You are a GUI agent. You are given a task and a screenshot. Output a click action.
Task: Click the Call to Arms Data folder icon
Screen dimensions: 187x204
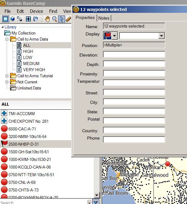click(13, 39)
